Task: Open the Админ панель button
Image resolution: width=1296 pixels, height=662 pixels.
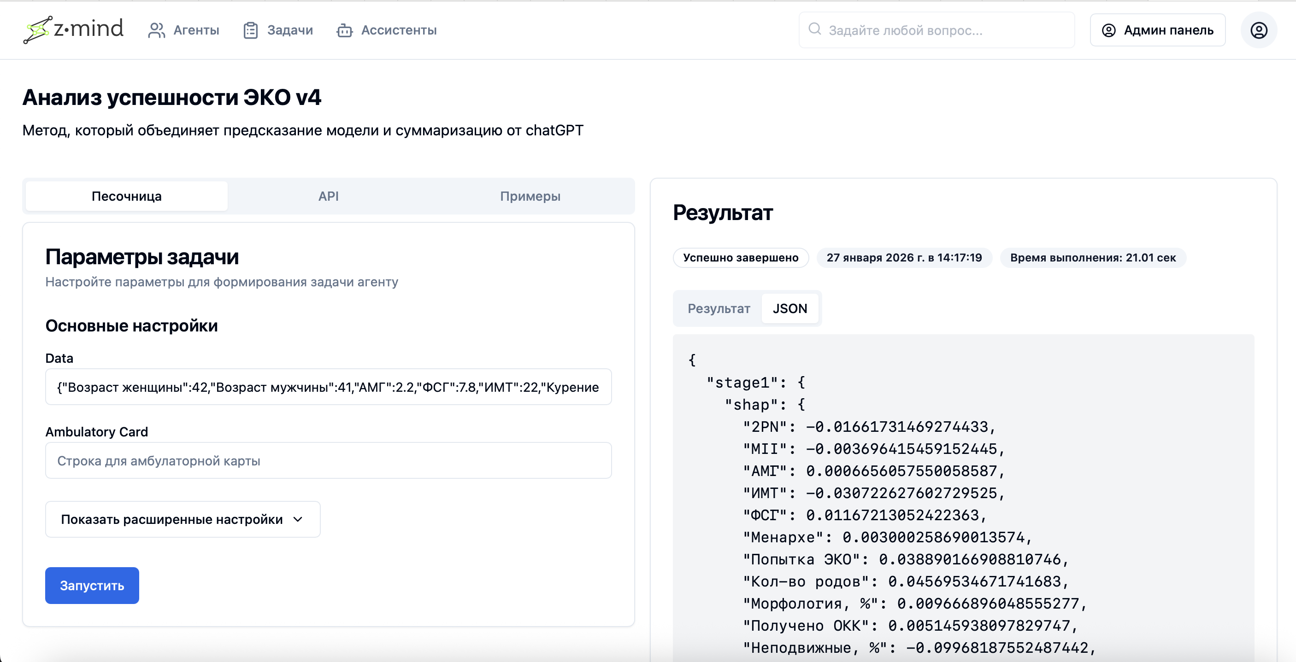Action: point(1157,30)
